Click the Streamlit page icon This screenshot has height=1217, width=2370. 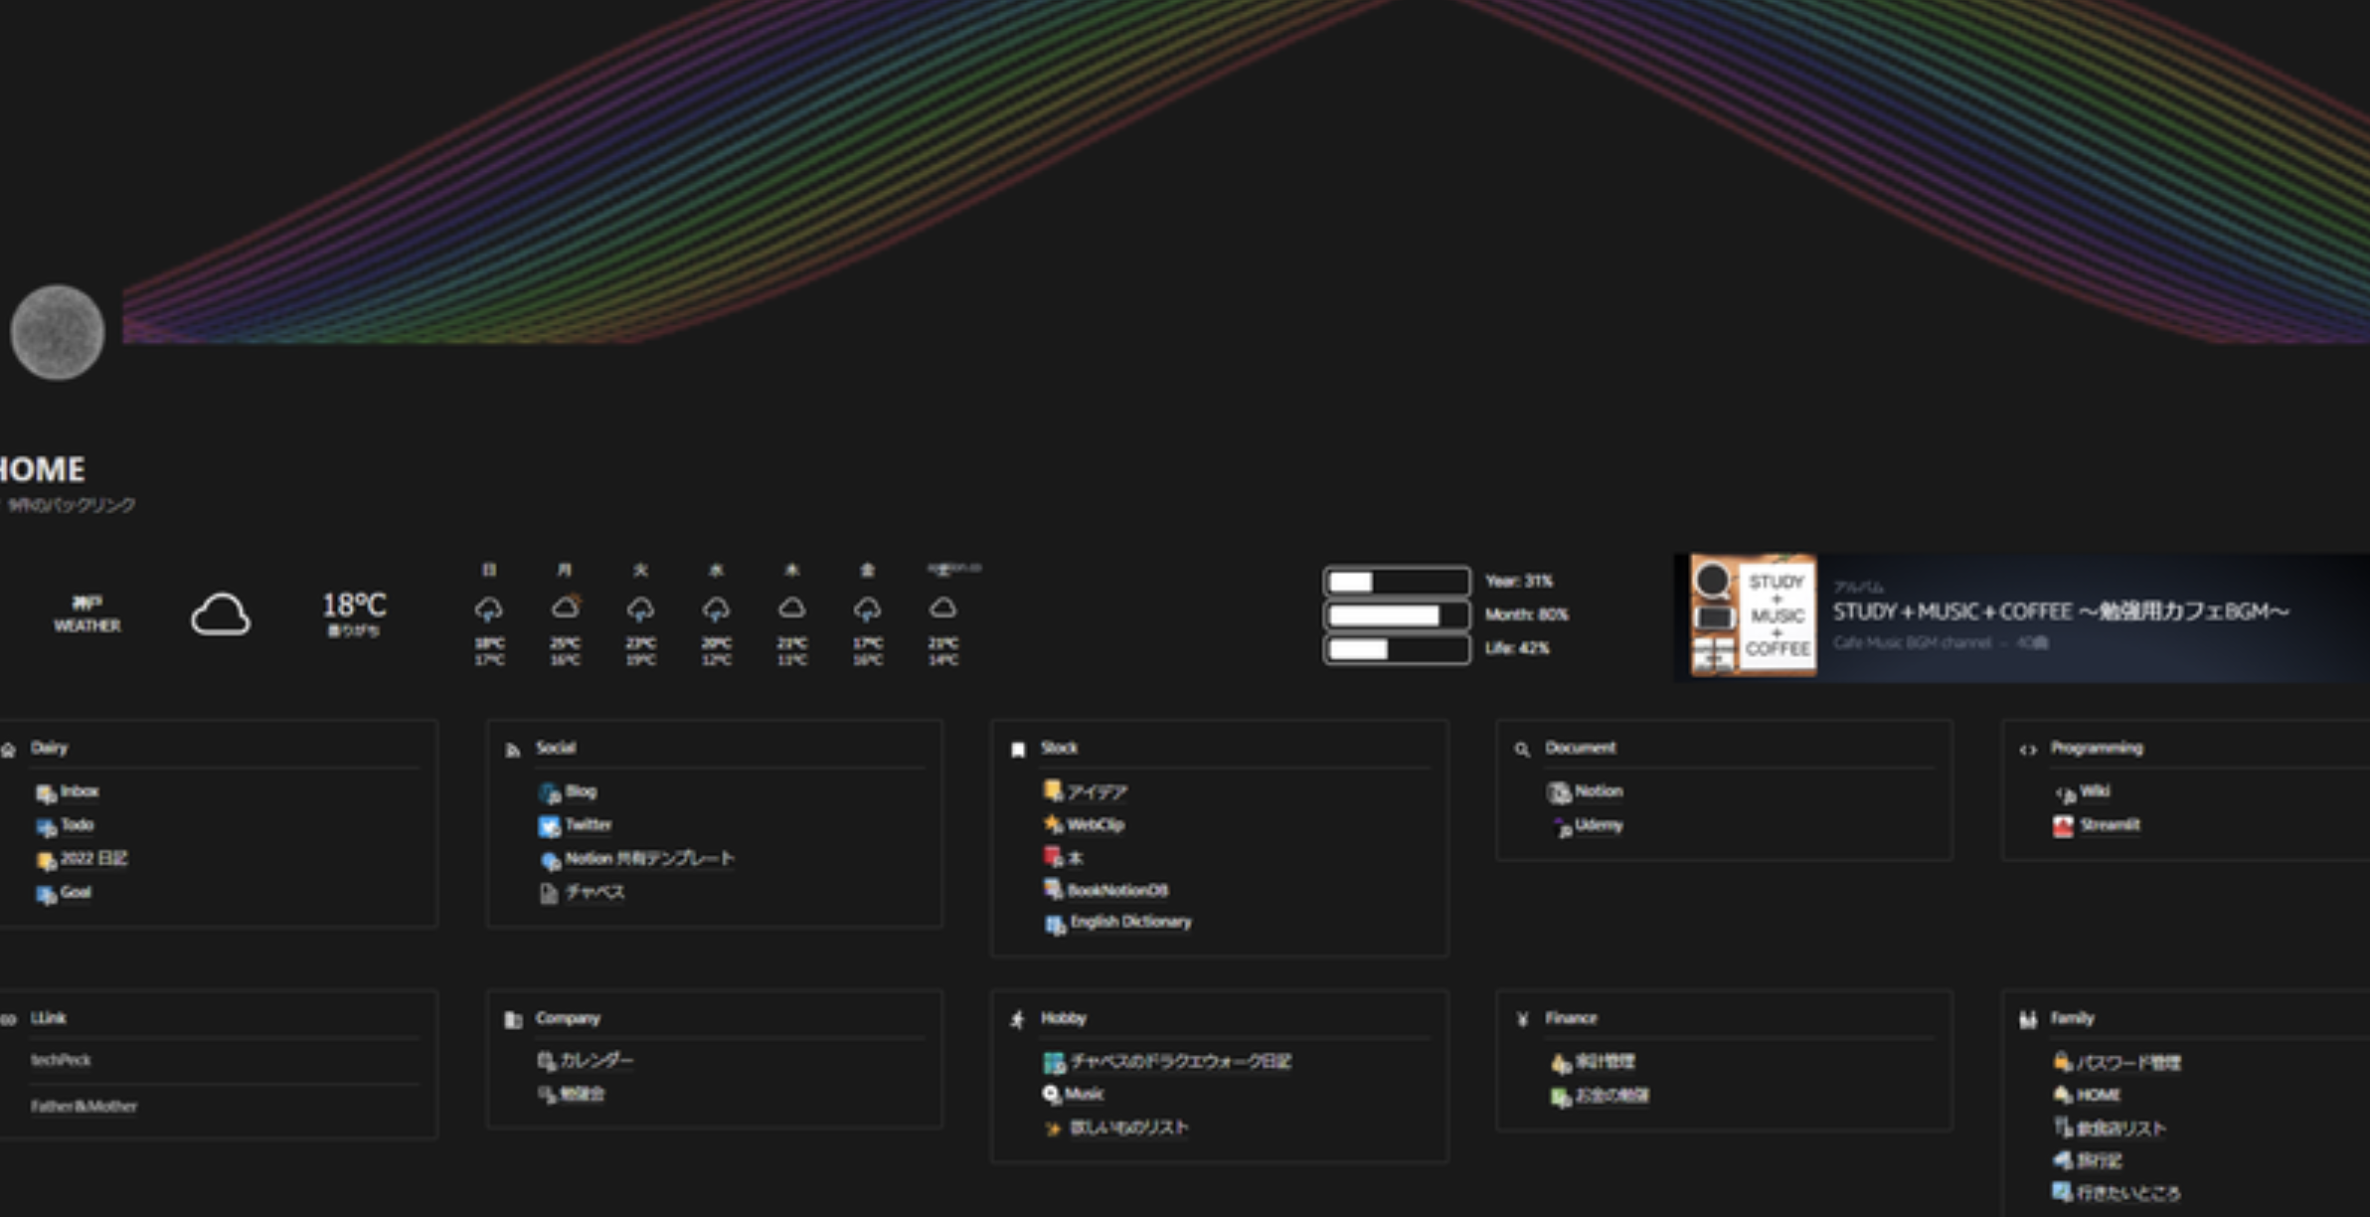pos(2063,825)
